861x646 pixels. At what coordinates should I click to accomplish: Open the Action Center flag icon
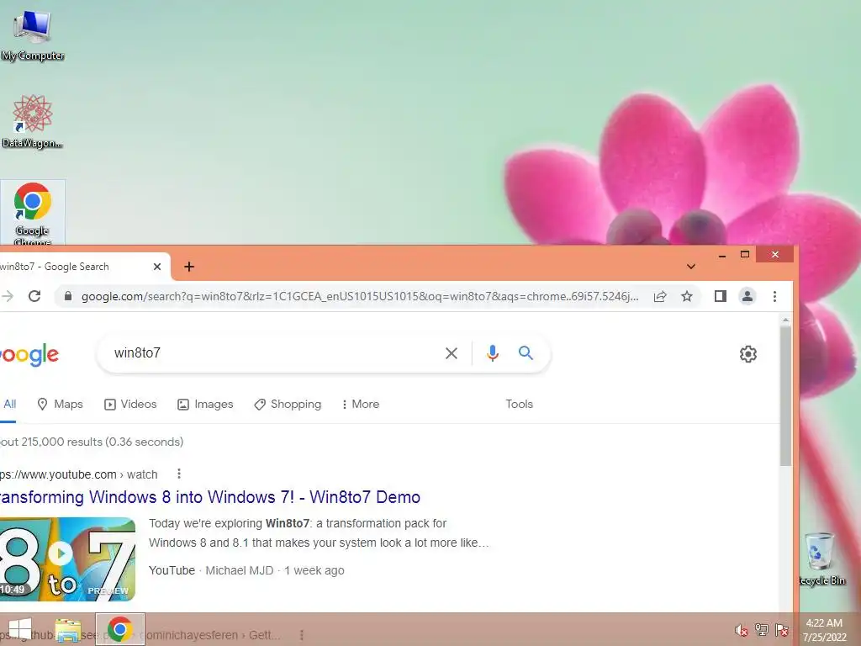[782, 630]
